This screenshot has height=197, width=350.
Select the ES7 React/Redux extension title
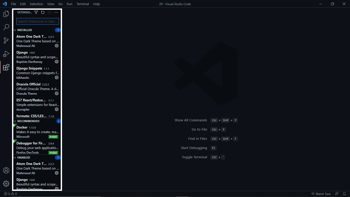tap(31, 100)
